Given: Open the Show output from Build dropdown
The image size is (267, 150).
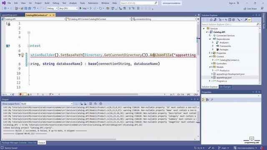Looking at the screenshot, I should [47, 104].
